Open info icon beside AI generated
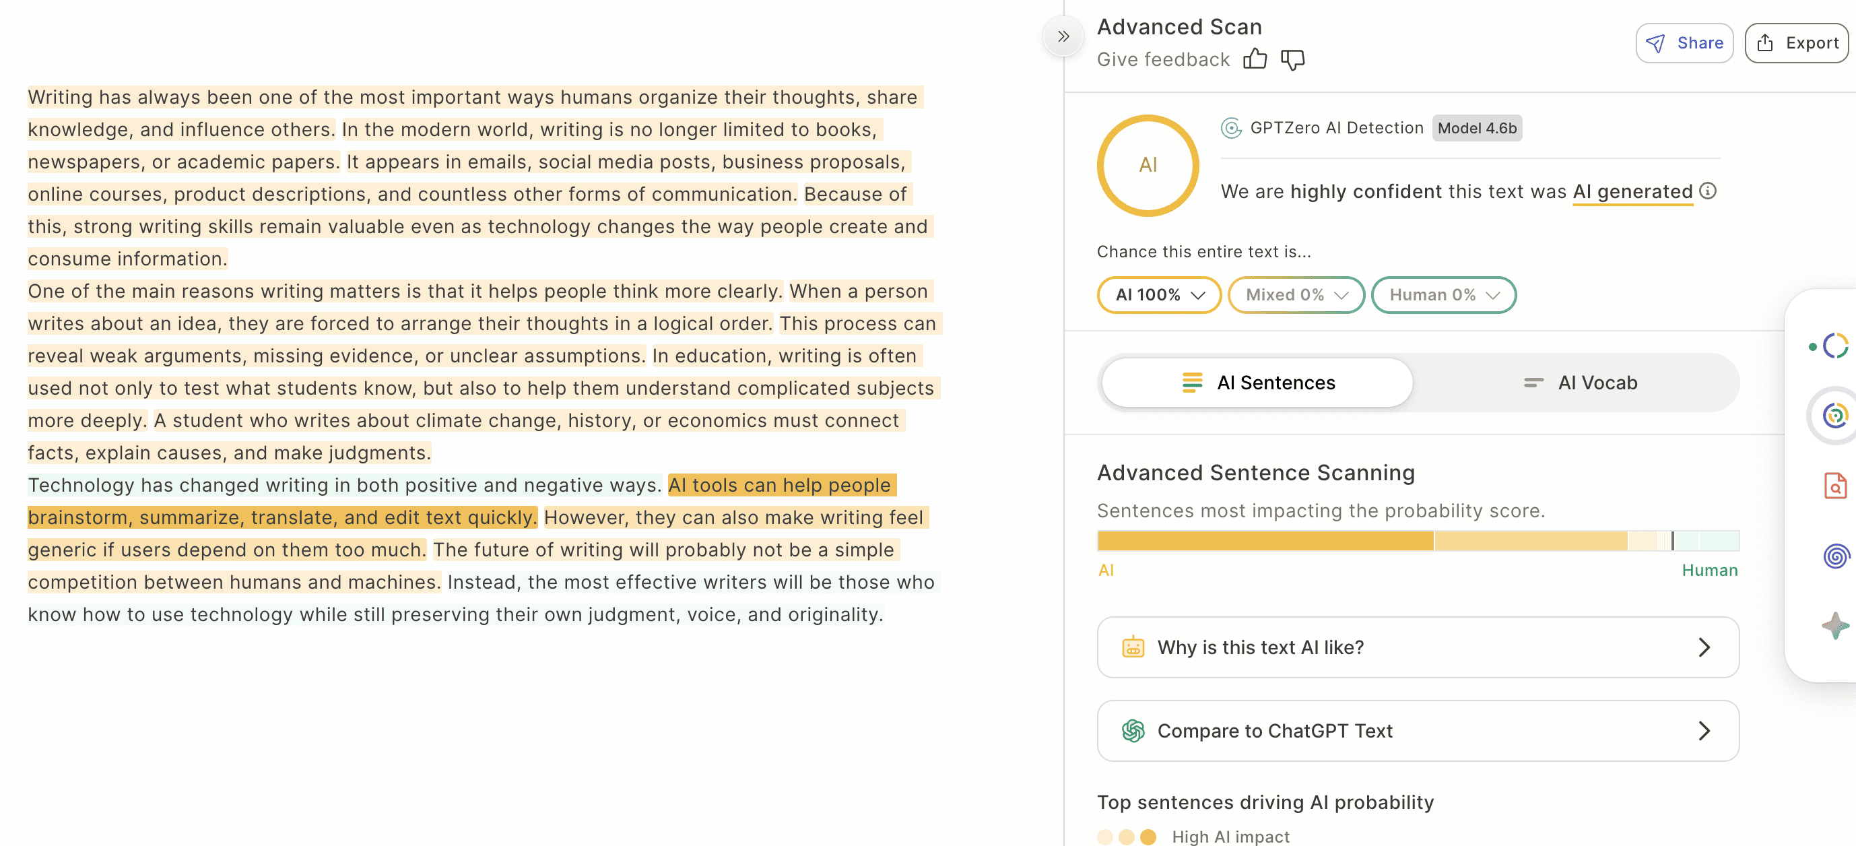This screenshot has height=846, width=1856. click(1708, 191)
